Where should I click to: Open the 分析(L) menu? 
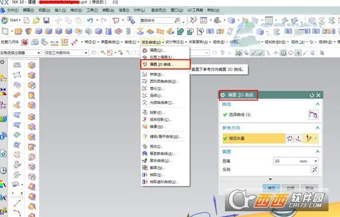click(x=139, y=10)
